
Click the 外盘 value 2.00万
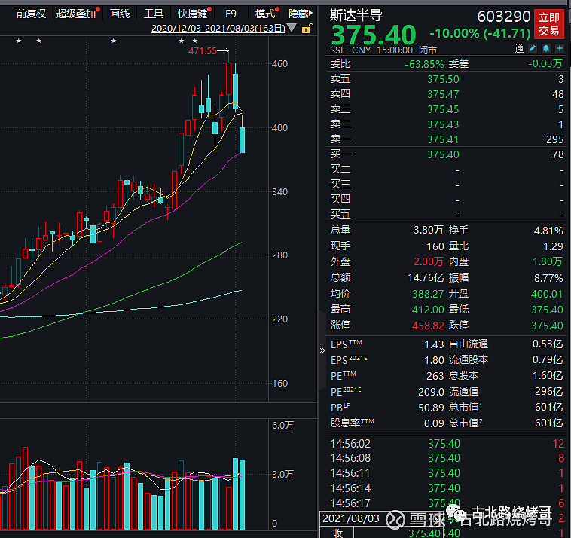click(428, 261)
